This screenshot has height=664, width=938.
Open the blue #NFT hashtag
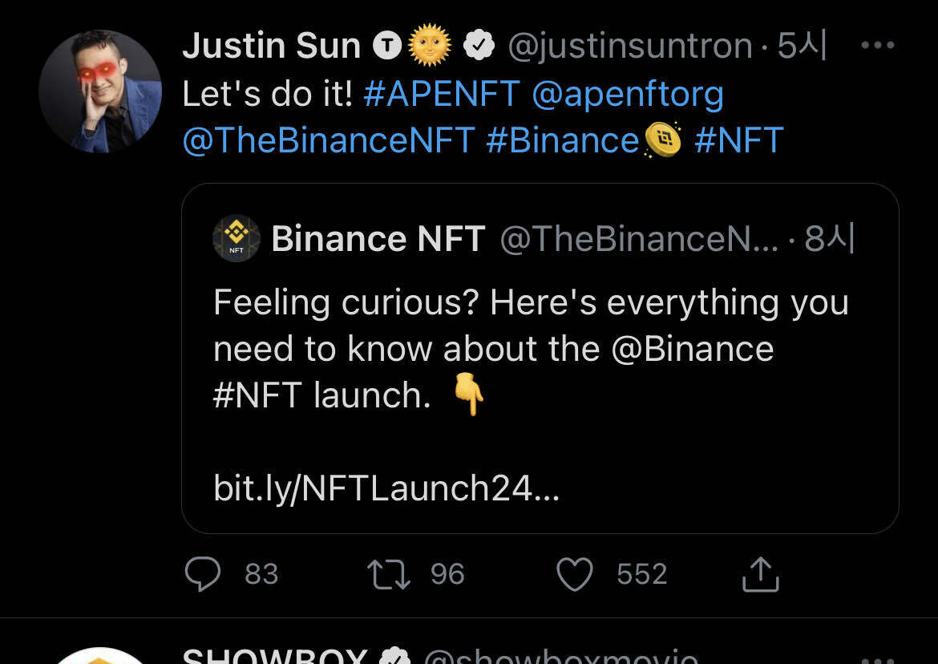pos(738,141)
